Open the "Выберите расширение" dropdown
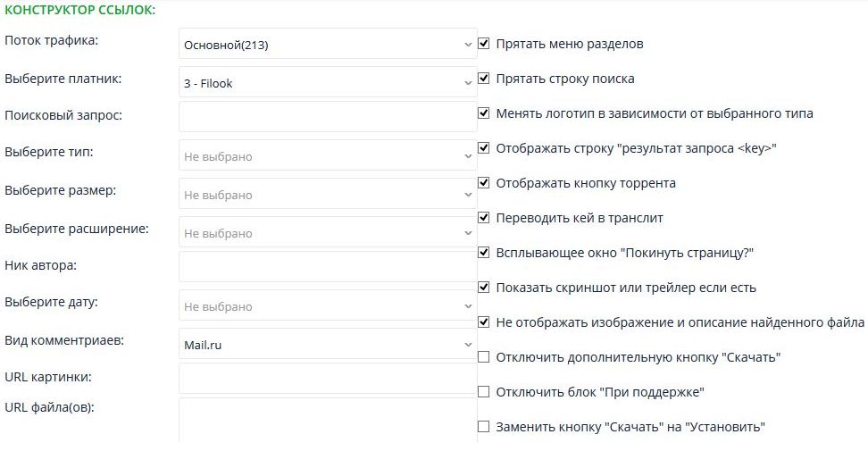 (x=328, y=233)
